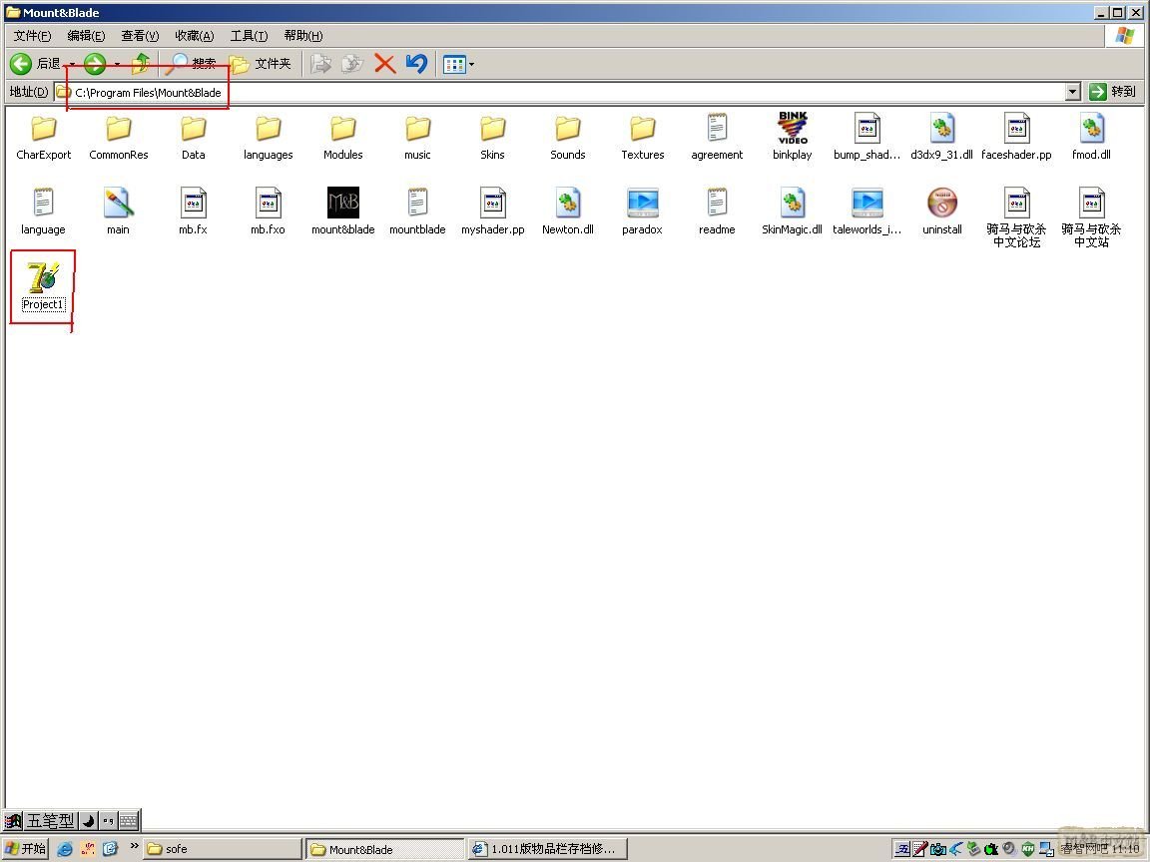Open the Project1 executable icon
Image resolution: width=1150 pixels, height=862 pixels.
pos(43,279)
